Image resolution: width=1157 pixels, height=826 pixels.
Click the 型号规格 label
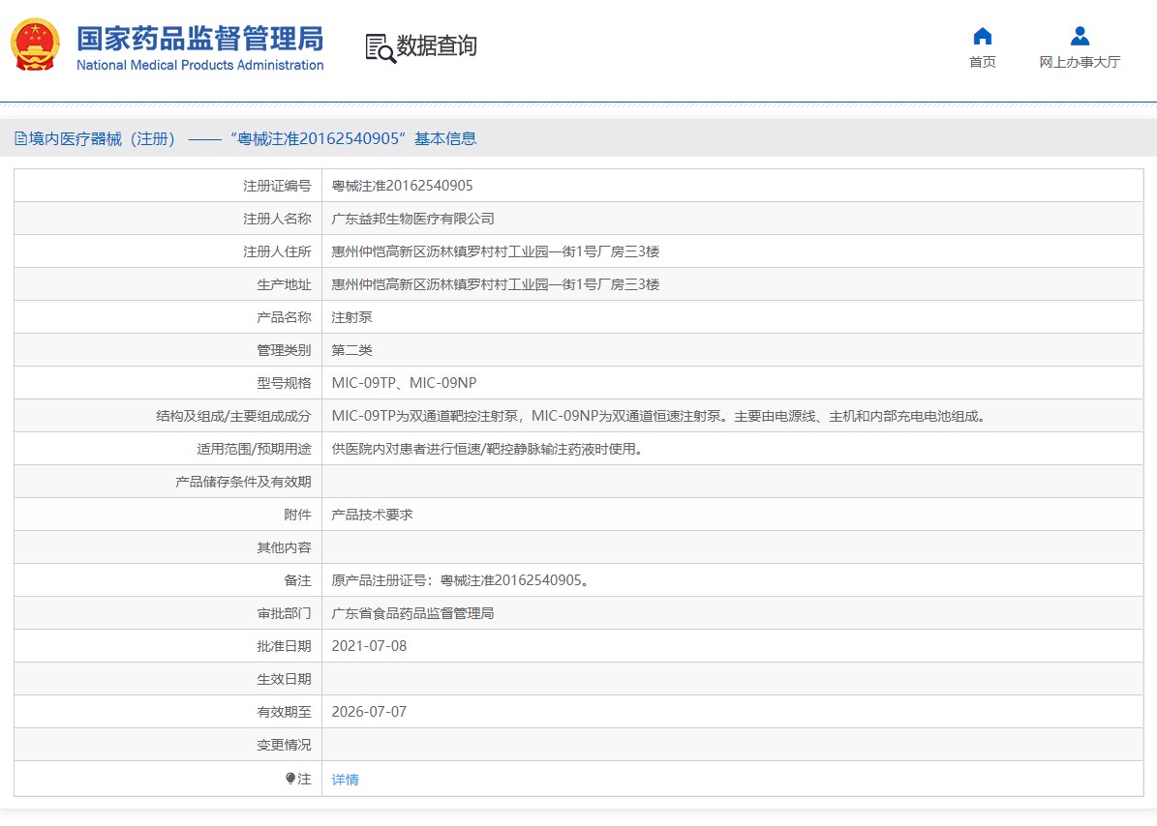284,383
